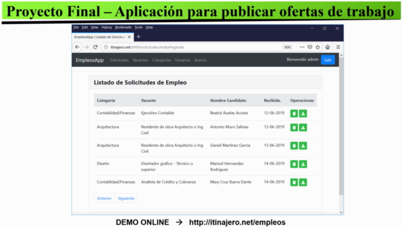Image resolution: width=403 pixels, height=227 pixels.
Task: Click the Pocket save icon
Action: pos(310,47)
